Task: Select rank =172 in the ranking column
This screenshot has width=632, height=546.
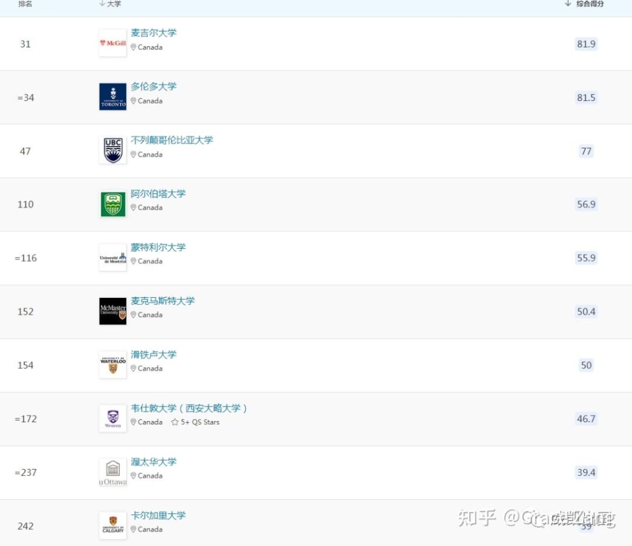Action: click(x=26, y=418)
